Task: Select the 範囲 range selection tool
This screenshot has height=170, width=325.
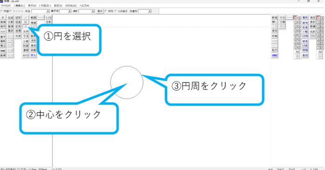Action: pyautogui.click(x=34, y=18)
